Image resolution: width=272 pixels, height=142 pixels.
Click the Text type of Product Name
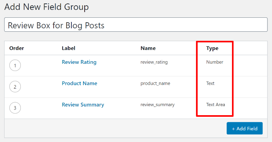pyautogui.click(x=210, y=83)
